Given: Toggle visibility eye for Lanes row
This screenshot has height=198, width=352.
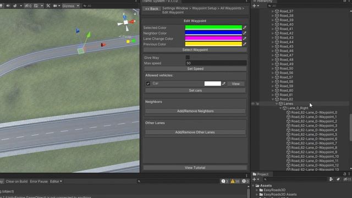Looking at the screenshot, I should click(x=253, y=104).
